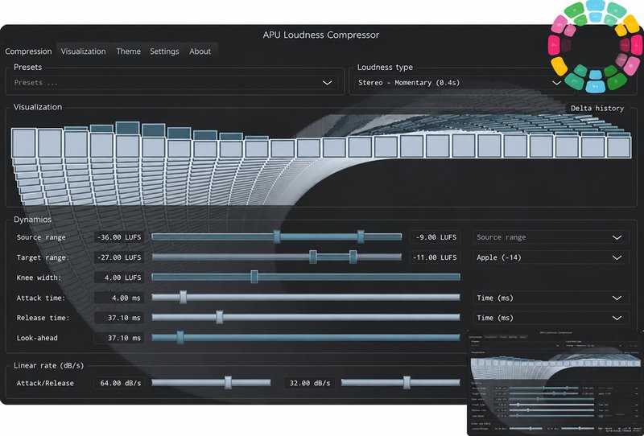Click the "Linear rate (dB/s)" section heading

click(x=48, y=365)
